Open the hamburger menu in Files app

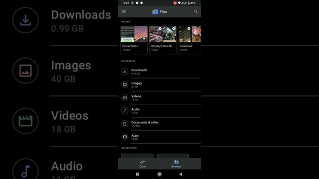coord(124,12)
